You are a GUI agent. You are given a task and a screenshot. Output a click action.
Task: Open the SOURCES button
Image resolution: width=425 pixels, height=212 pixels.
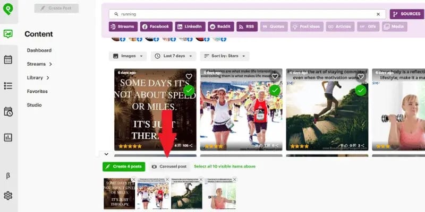[x=406, y=14]
